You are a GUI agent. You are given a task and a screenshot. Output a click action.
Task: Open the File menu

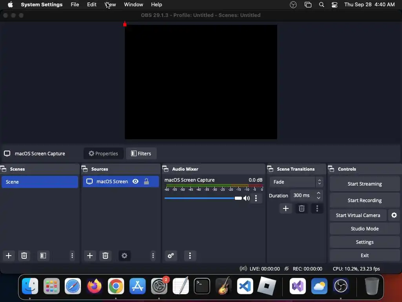click(75, 5)
